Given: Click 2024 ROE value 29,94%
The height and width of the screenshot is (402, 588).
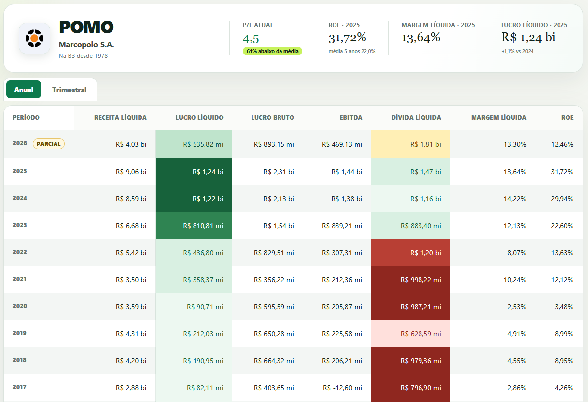Looking at the screenshot, I should 562,199.
